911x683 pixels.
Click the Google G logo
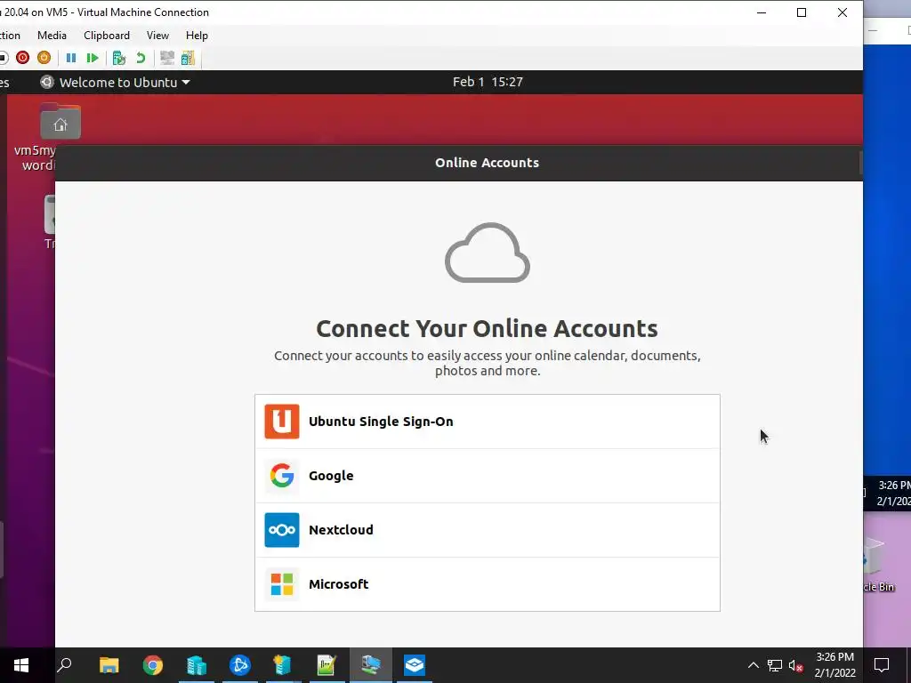282,476
